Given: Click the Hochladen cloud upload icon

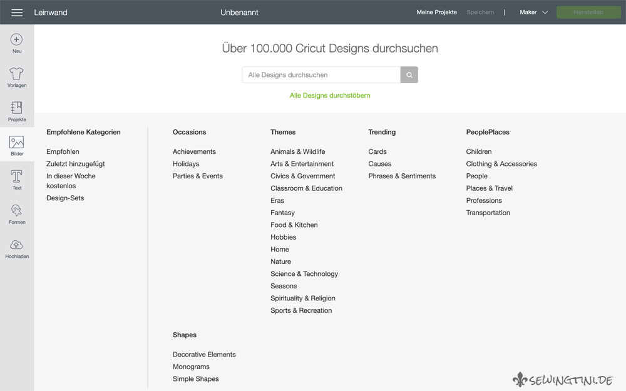Looking at the screenshot, I should (x=16, y=245).
